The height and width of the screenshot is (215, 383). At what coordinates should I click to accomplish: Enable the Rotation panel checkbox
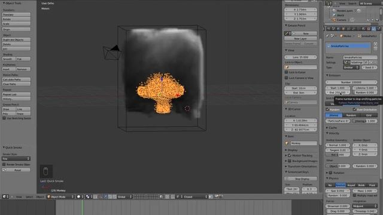[330, 173]
